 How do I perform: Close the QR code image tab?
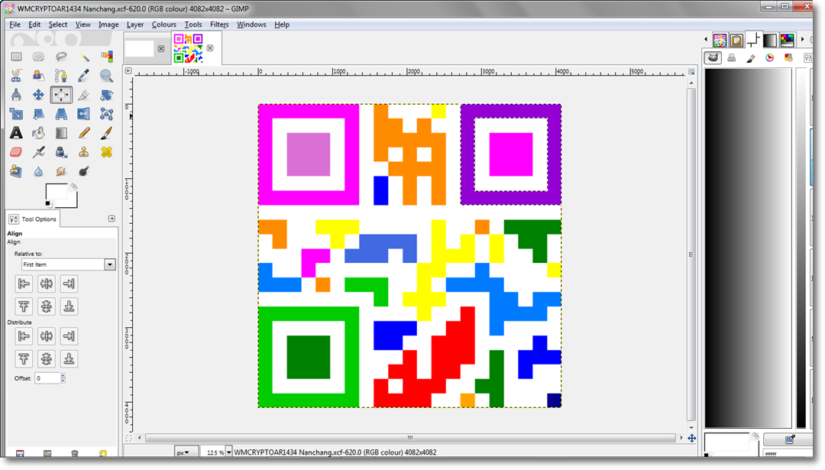point(210,48)
